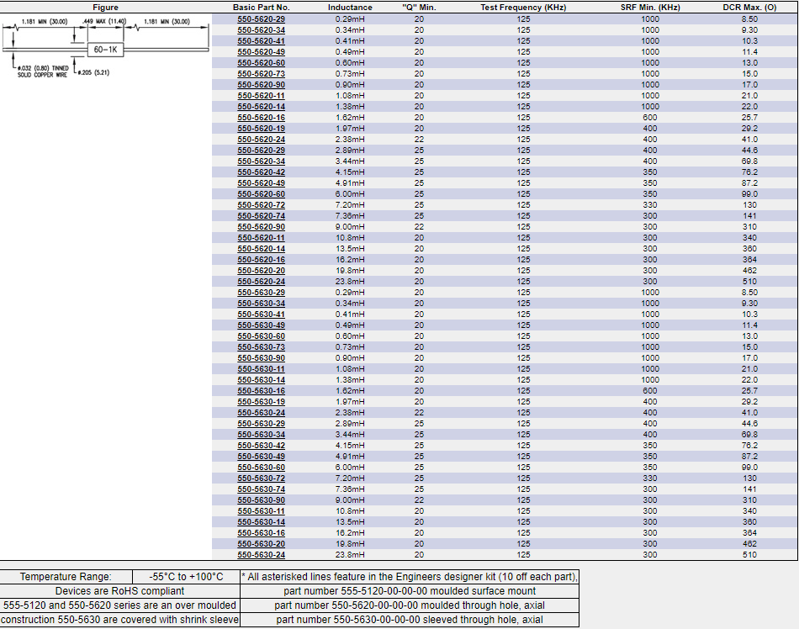Open the 550-5630-74 part link
This screenshot has width=799, height=629.
pyautogui.click(x=261, y=489)
